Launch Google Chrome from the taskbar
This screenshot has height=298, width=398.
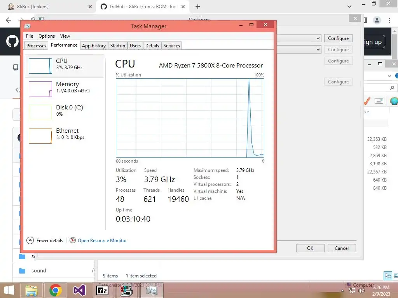click(x=55, y=290)
